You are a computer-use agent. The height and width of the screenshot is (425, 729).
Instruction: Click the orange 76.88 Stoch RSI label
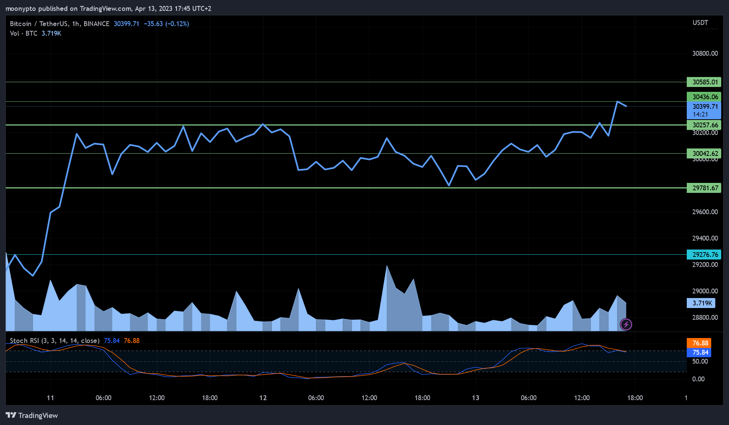pos(699,343)
